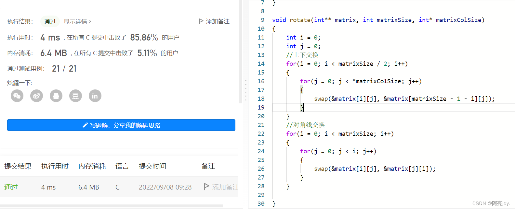Click the 内存消耗 column header
The width and height of the screenshot is (515, 209).
[x=92, y=166]
